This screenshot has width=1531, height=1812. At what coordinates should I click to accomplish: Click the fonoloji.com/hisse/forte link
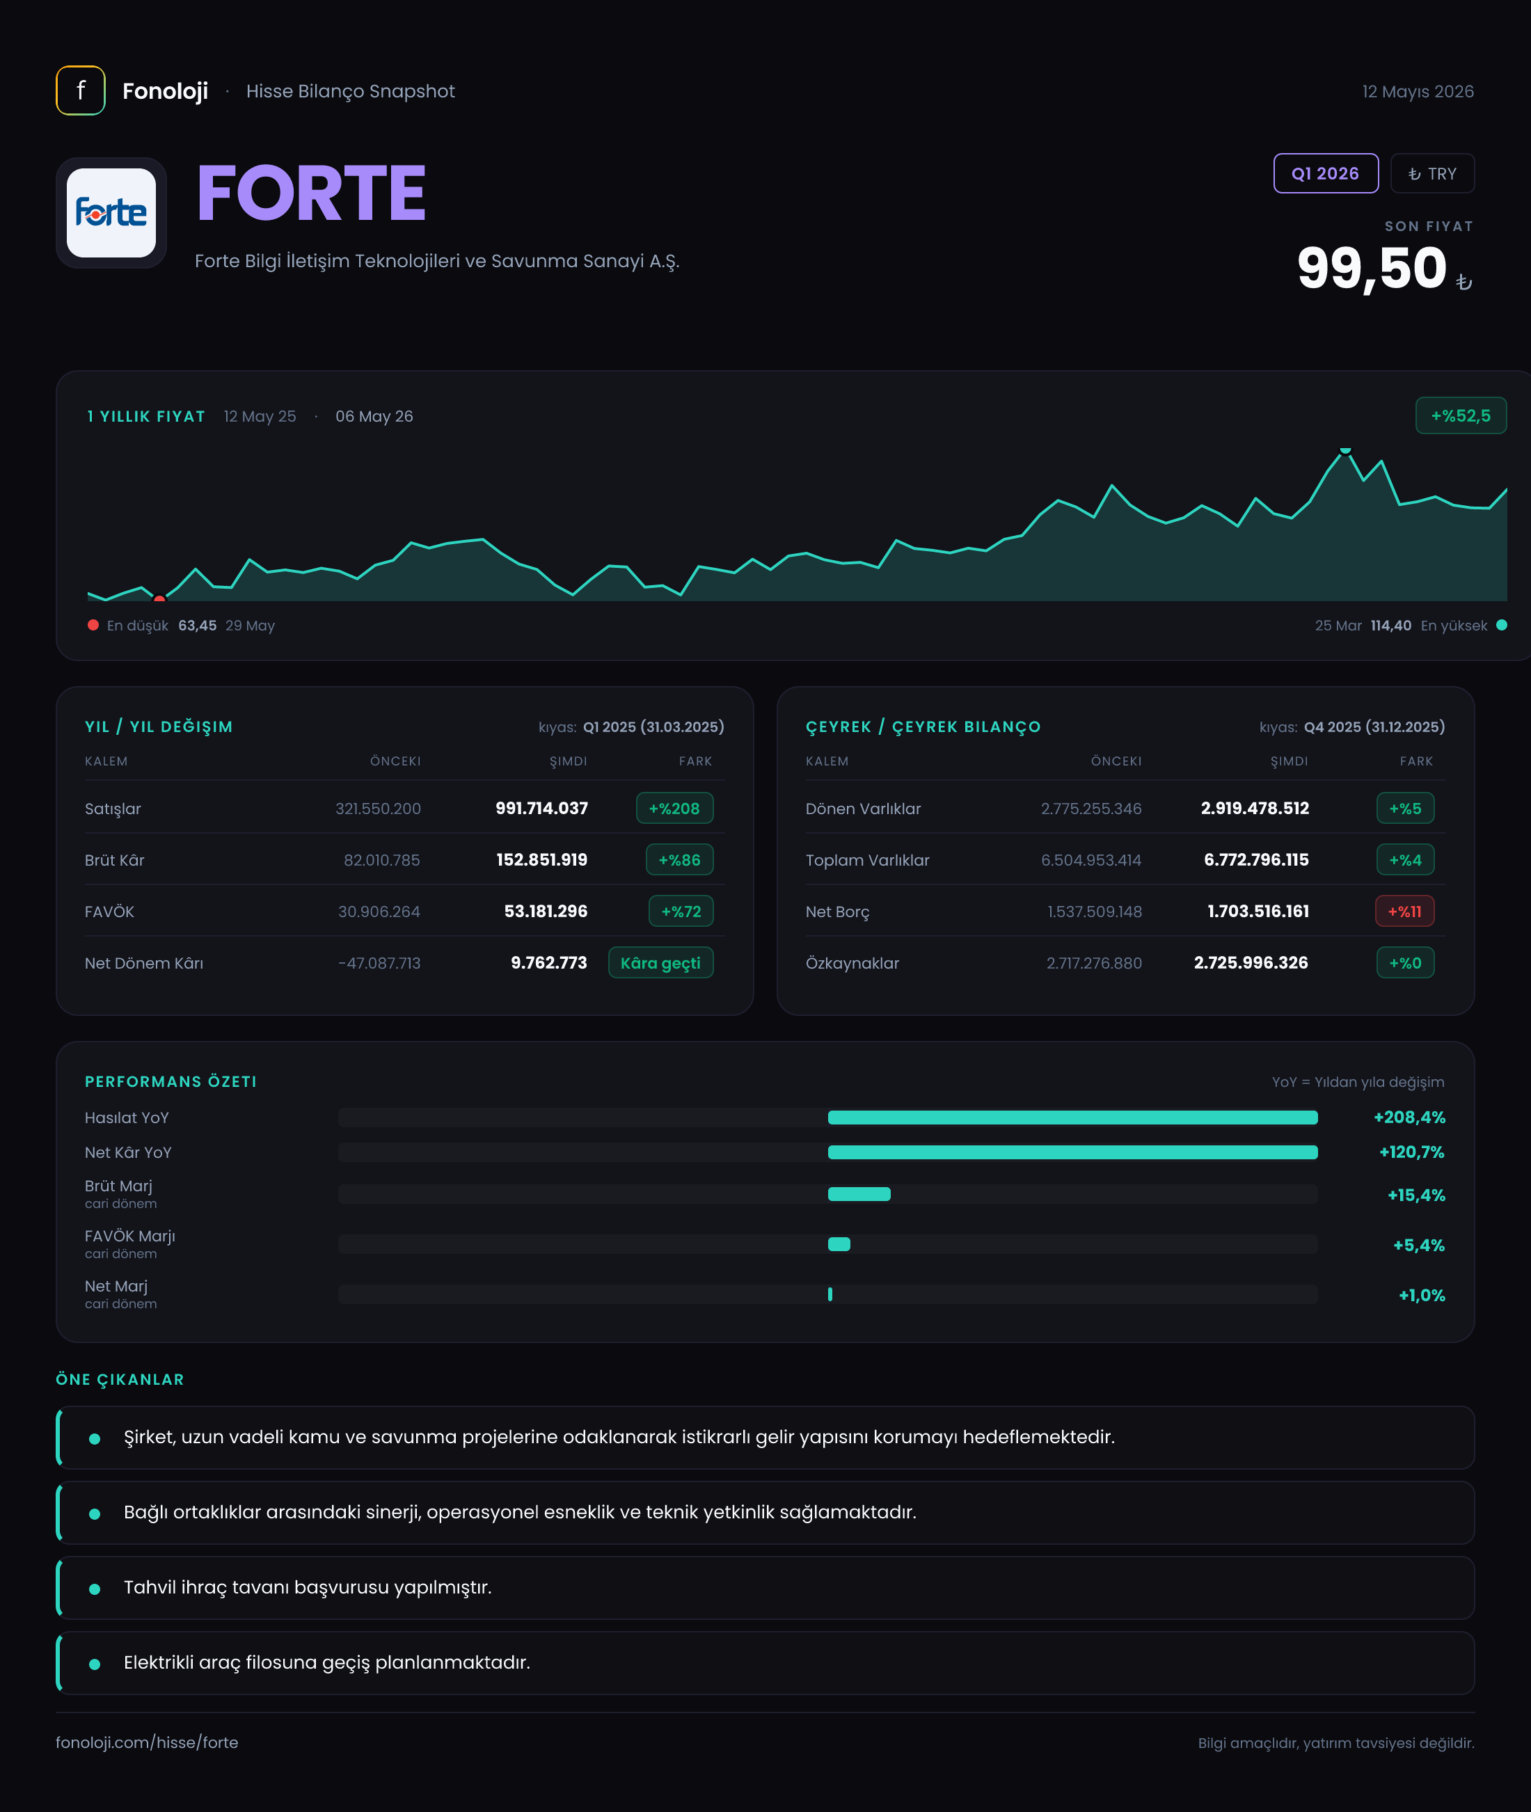pyautogui.click(x=147, y=1742)
